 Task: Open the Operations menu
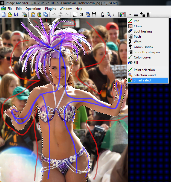[x=33, y=9]
